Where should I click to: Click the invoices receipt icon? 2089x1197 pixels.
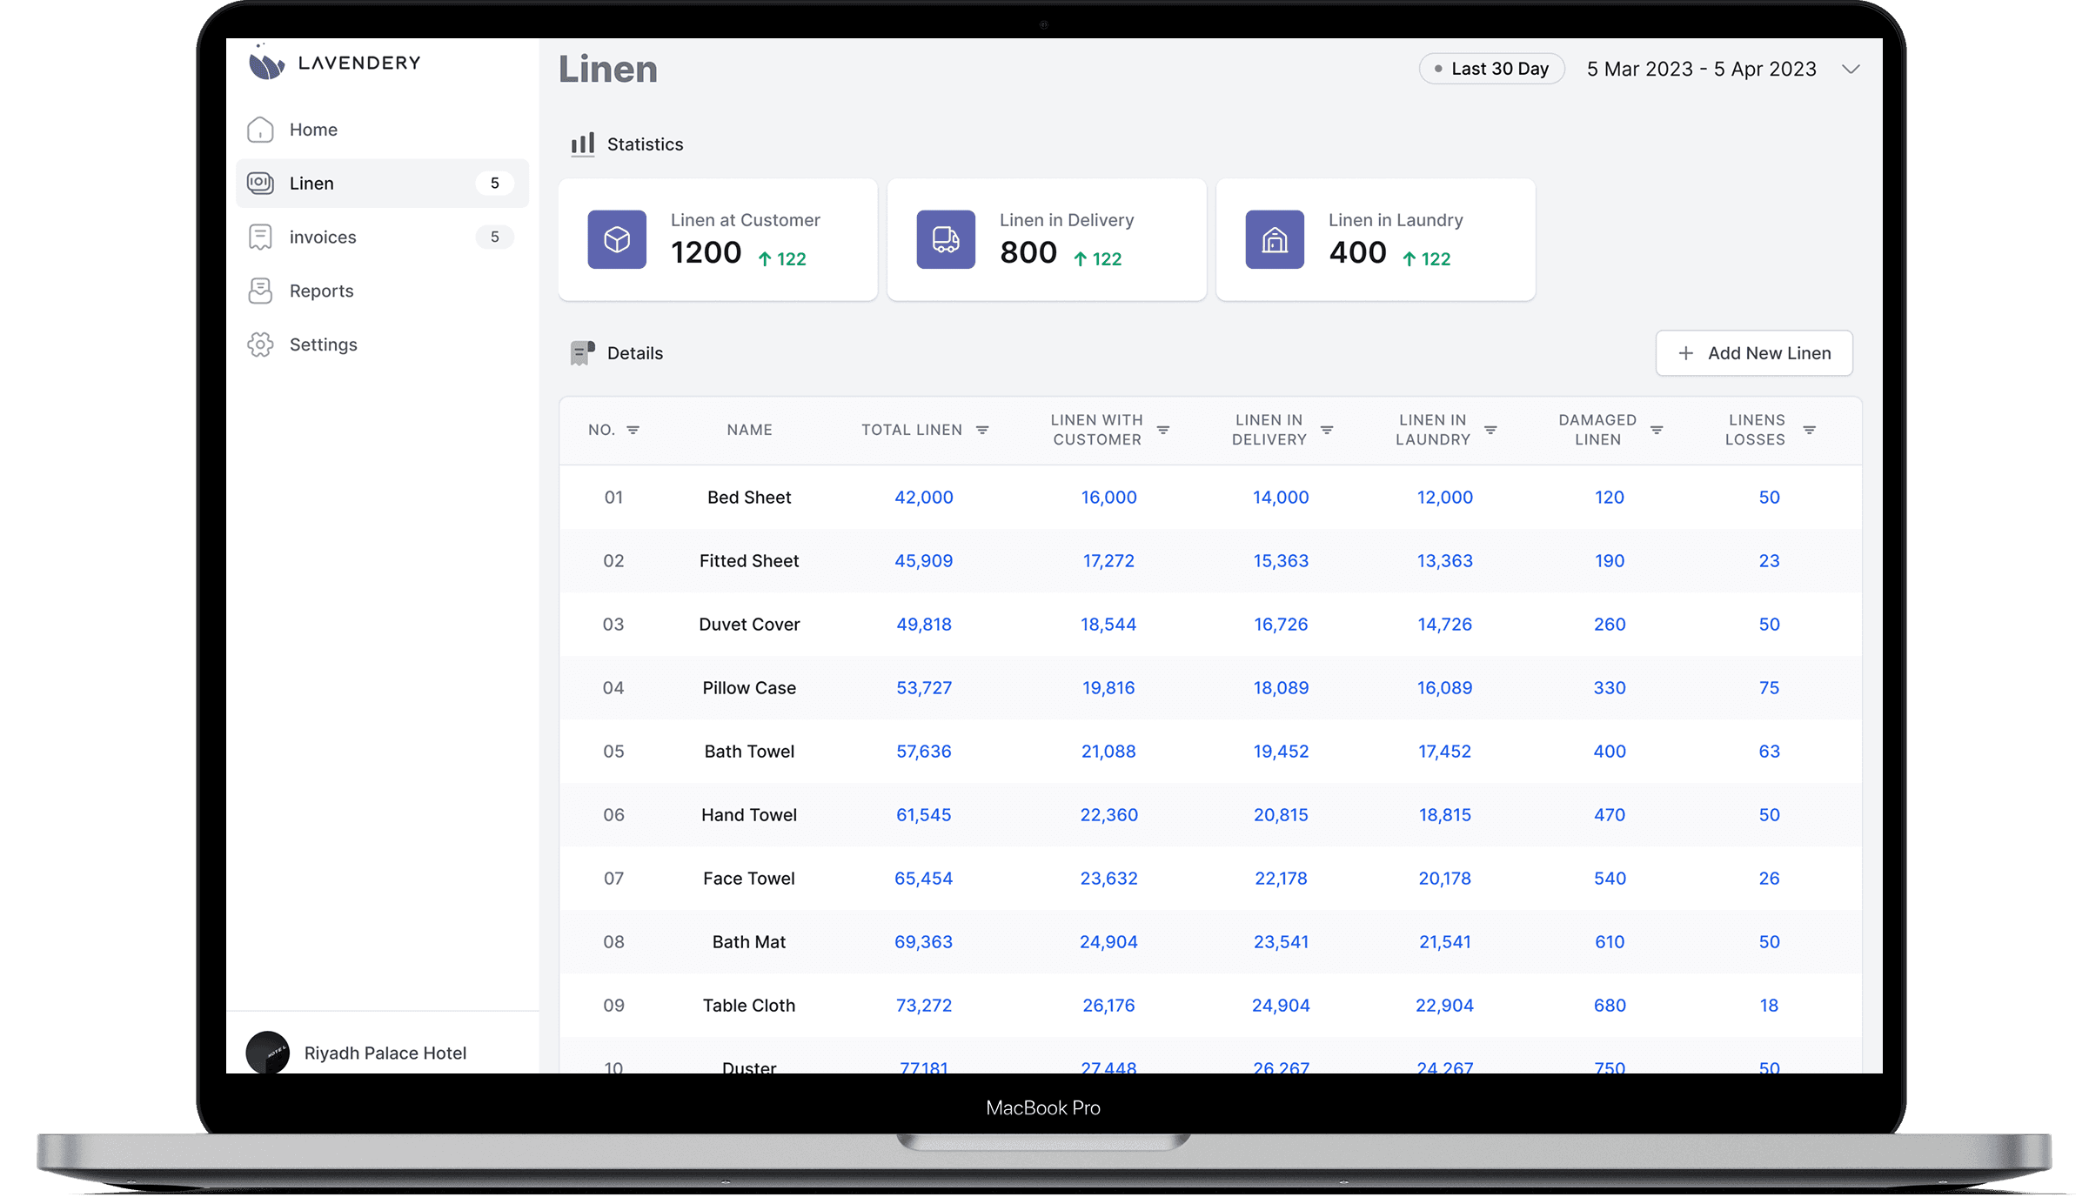(260, 237)
